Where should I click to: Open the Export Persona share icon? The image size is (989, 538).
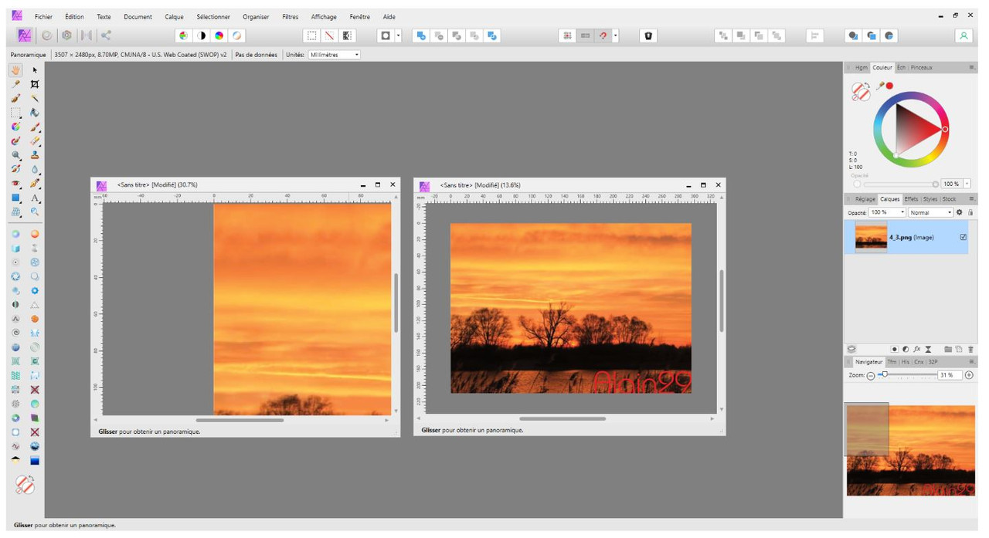[x=106, y=36]
